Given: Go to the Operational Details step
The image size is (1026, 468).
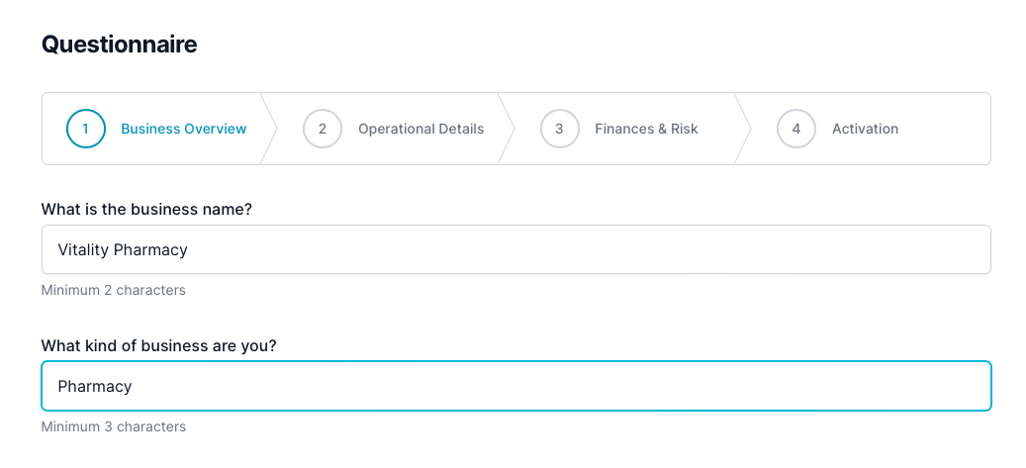Looking at the screenshot, I should tap(420, 129).
